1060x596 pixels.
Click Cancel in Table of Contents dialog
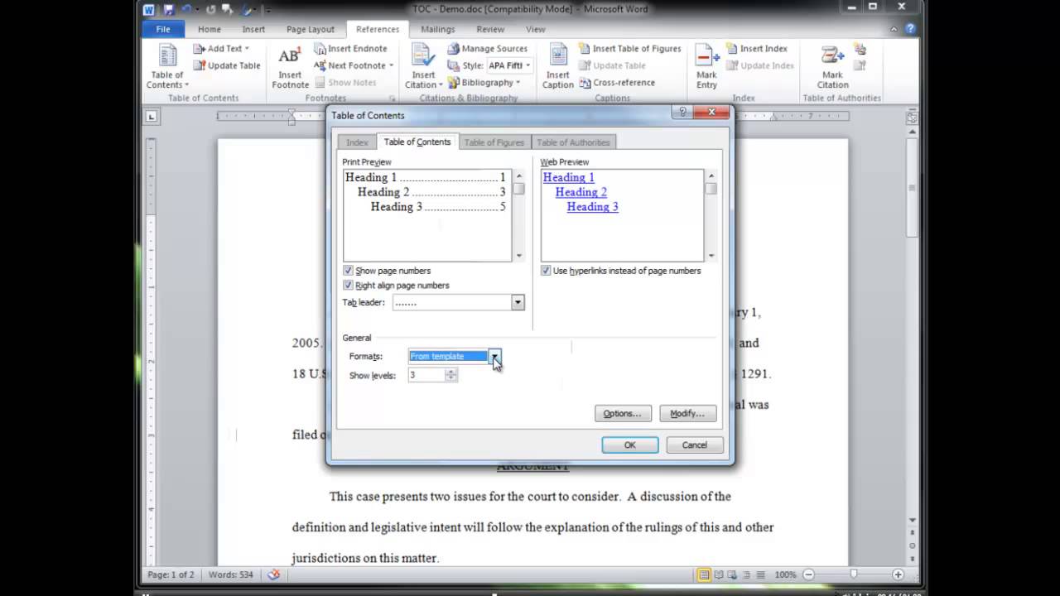coord(694,445)
